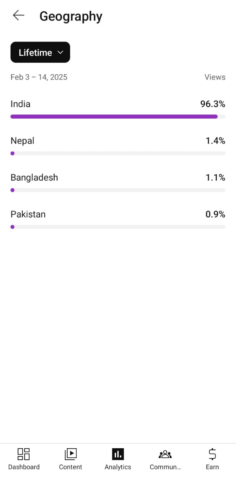
Task: Tap the back arrow icon
Action: pos(18,15)
